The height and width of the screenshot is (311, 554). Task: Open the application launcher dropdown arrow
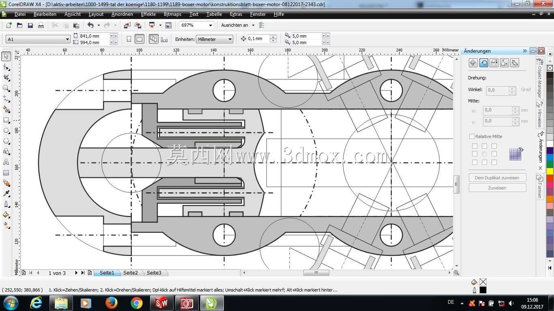[x=160, y=25]
